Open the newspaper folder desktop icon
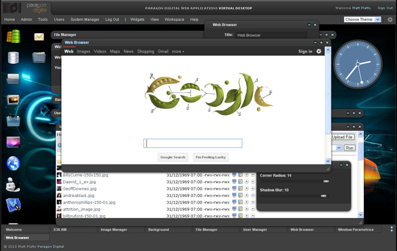Viewport: 397px width, 251px height. coord(39,57)
